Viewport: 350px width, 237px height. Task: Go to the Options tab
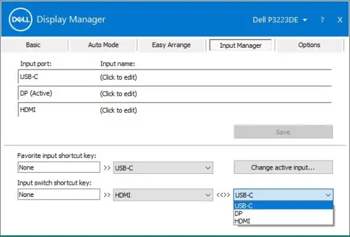click(309, 45)
